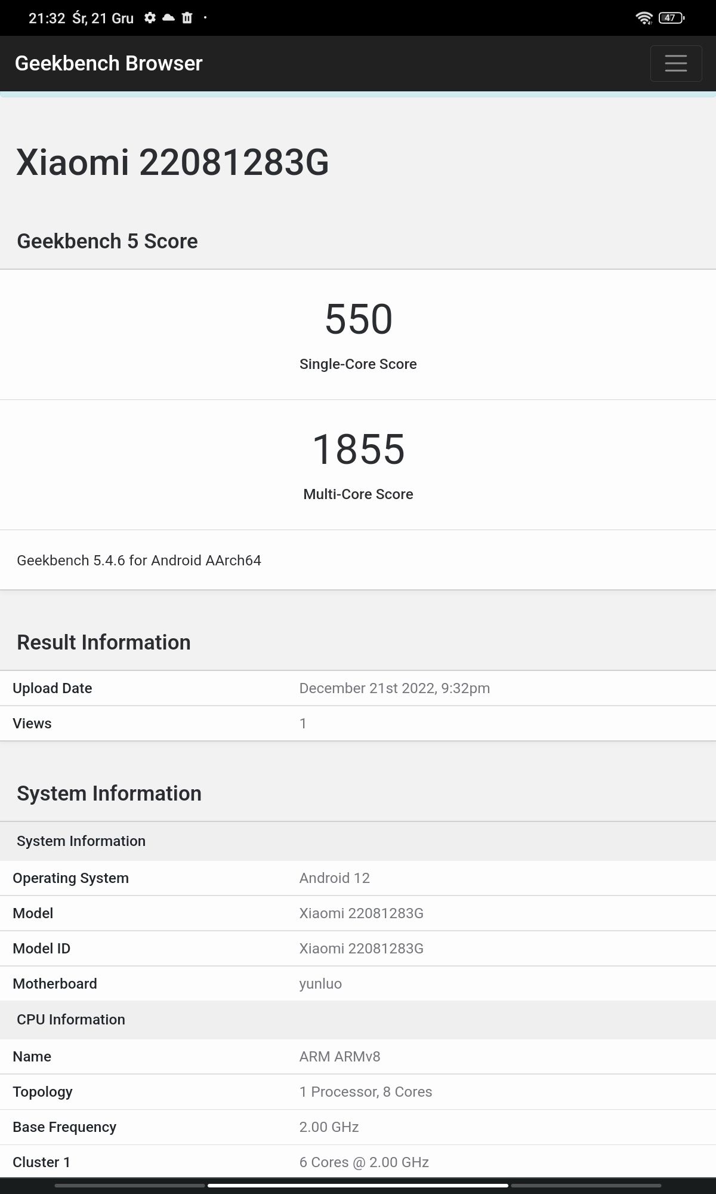Screen dimensions: 716x1194
Task: Select the CPU name ARM ARMv8
Action: click(x=340, y=1057)
